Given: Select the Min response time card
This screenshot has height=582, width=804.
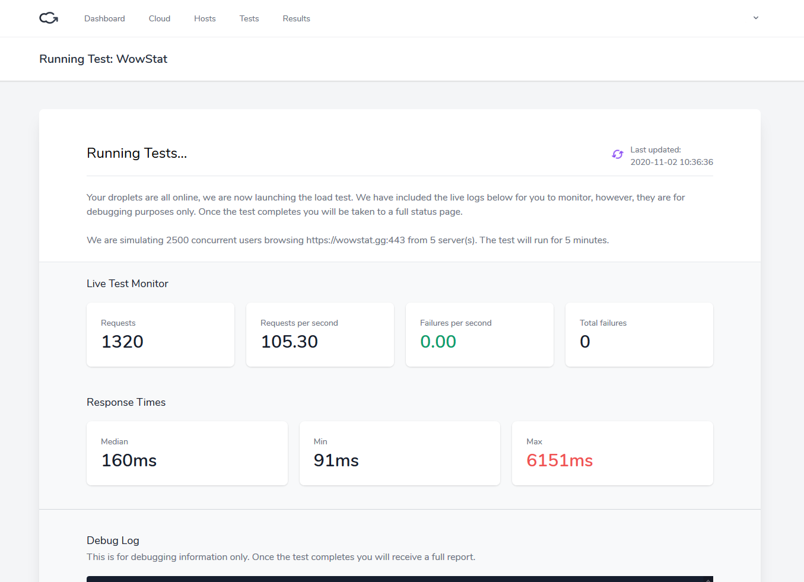Looking at the screenshot, I should tap(399, 453).
